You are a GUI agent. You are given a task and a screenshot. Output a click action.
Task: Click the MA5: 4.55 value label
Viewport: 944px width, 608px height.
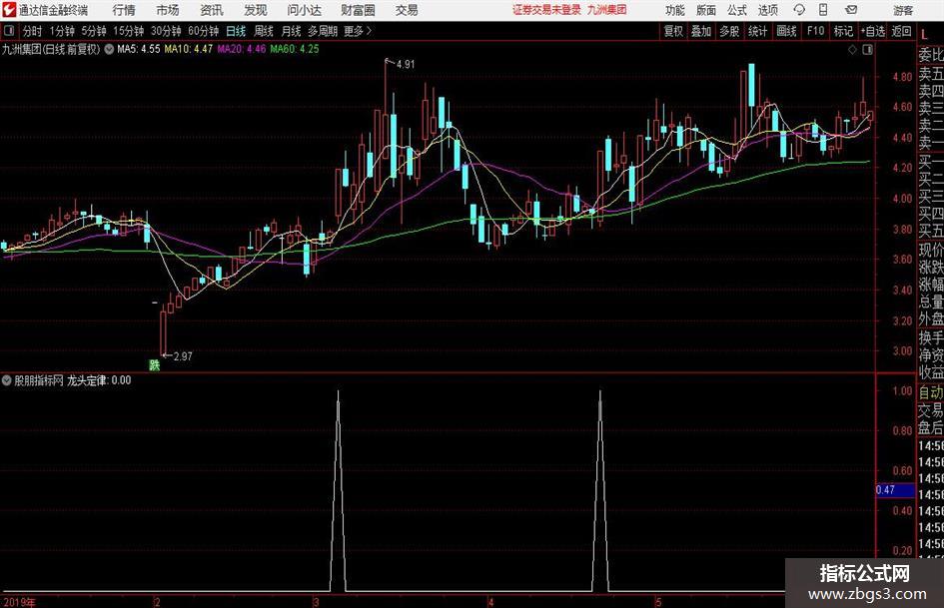pyautogui.click(x=139, y=49)
